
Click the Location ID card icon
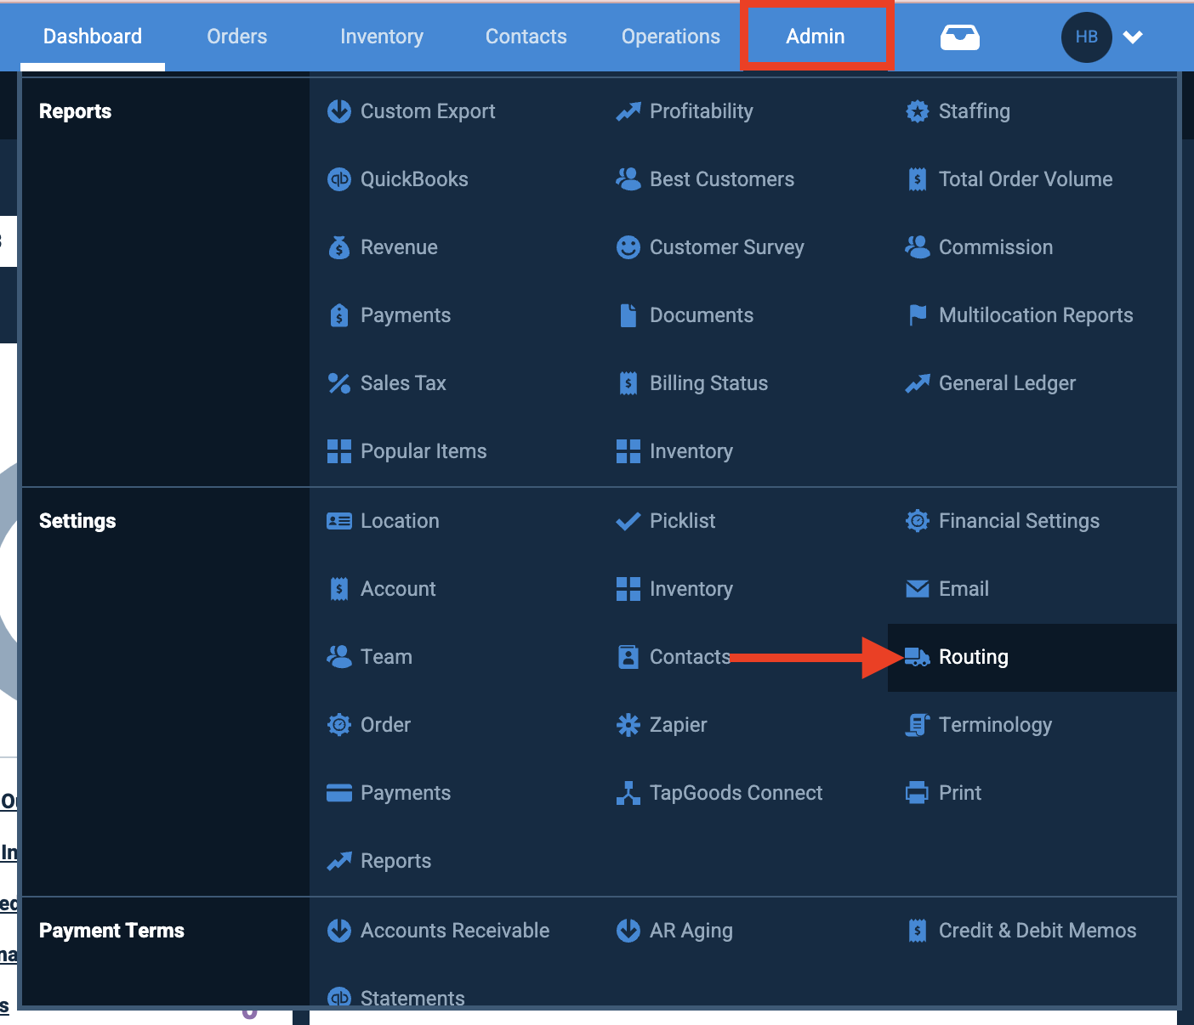pyautogui.click(x=339, y=521)
